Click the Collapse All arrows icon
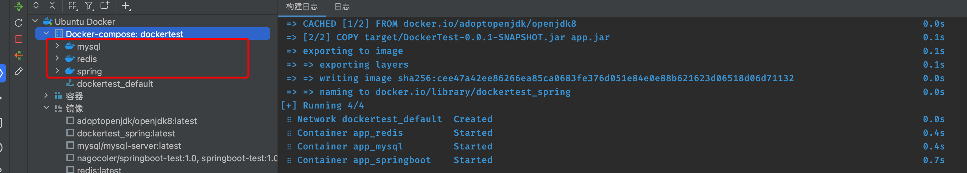 (52, 6)
